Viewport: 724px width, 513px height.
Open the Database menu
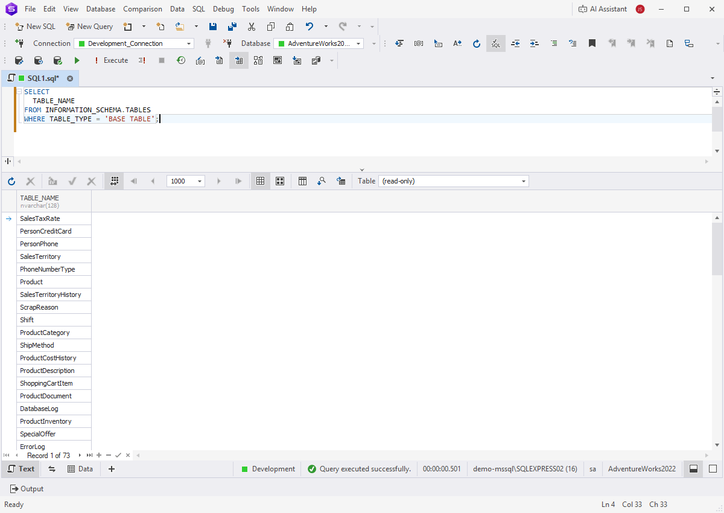tap(101, 9)
